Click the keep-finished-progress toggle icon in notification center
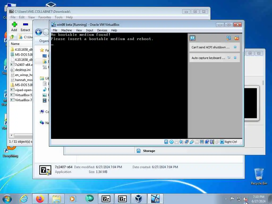Viewport: 272px width, 204px height. coord(229,38)
